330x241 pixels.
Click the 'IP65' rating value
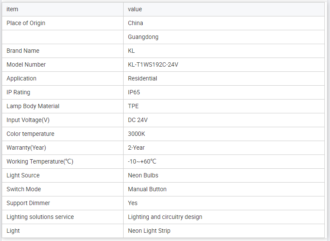(x=134, y=92)
